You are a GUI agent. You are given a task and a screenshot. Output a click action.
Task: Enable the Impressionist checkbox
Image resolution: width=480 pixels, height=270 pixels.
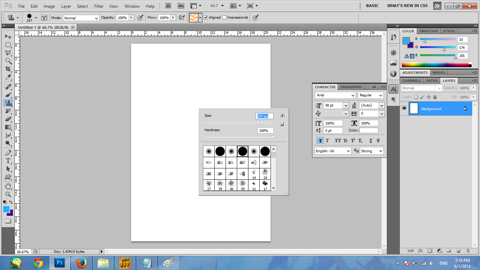coord(225,17)
